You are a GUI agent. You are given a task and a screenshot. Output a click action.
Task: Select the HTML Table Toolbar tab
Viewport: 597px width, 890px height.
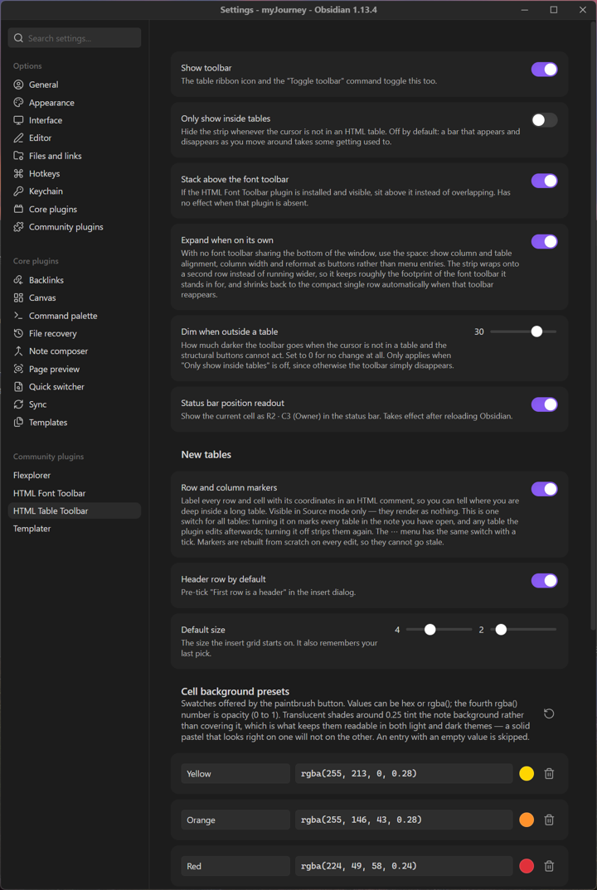click(75, 510)
